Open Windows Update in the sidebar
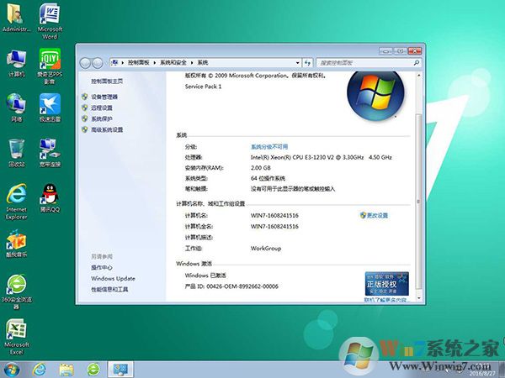505x378 pixels. coord(113,278)
